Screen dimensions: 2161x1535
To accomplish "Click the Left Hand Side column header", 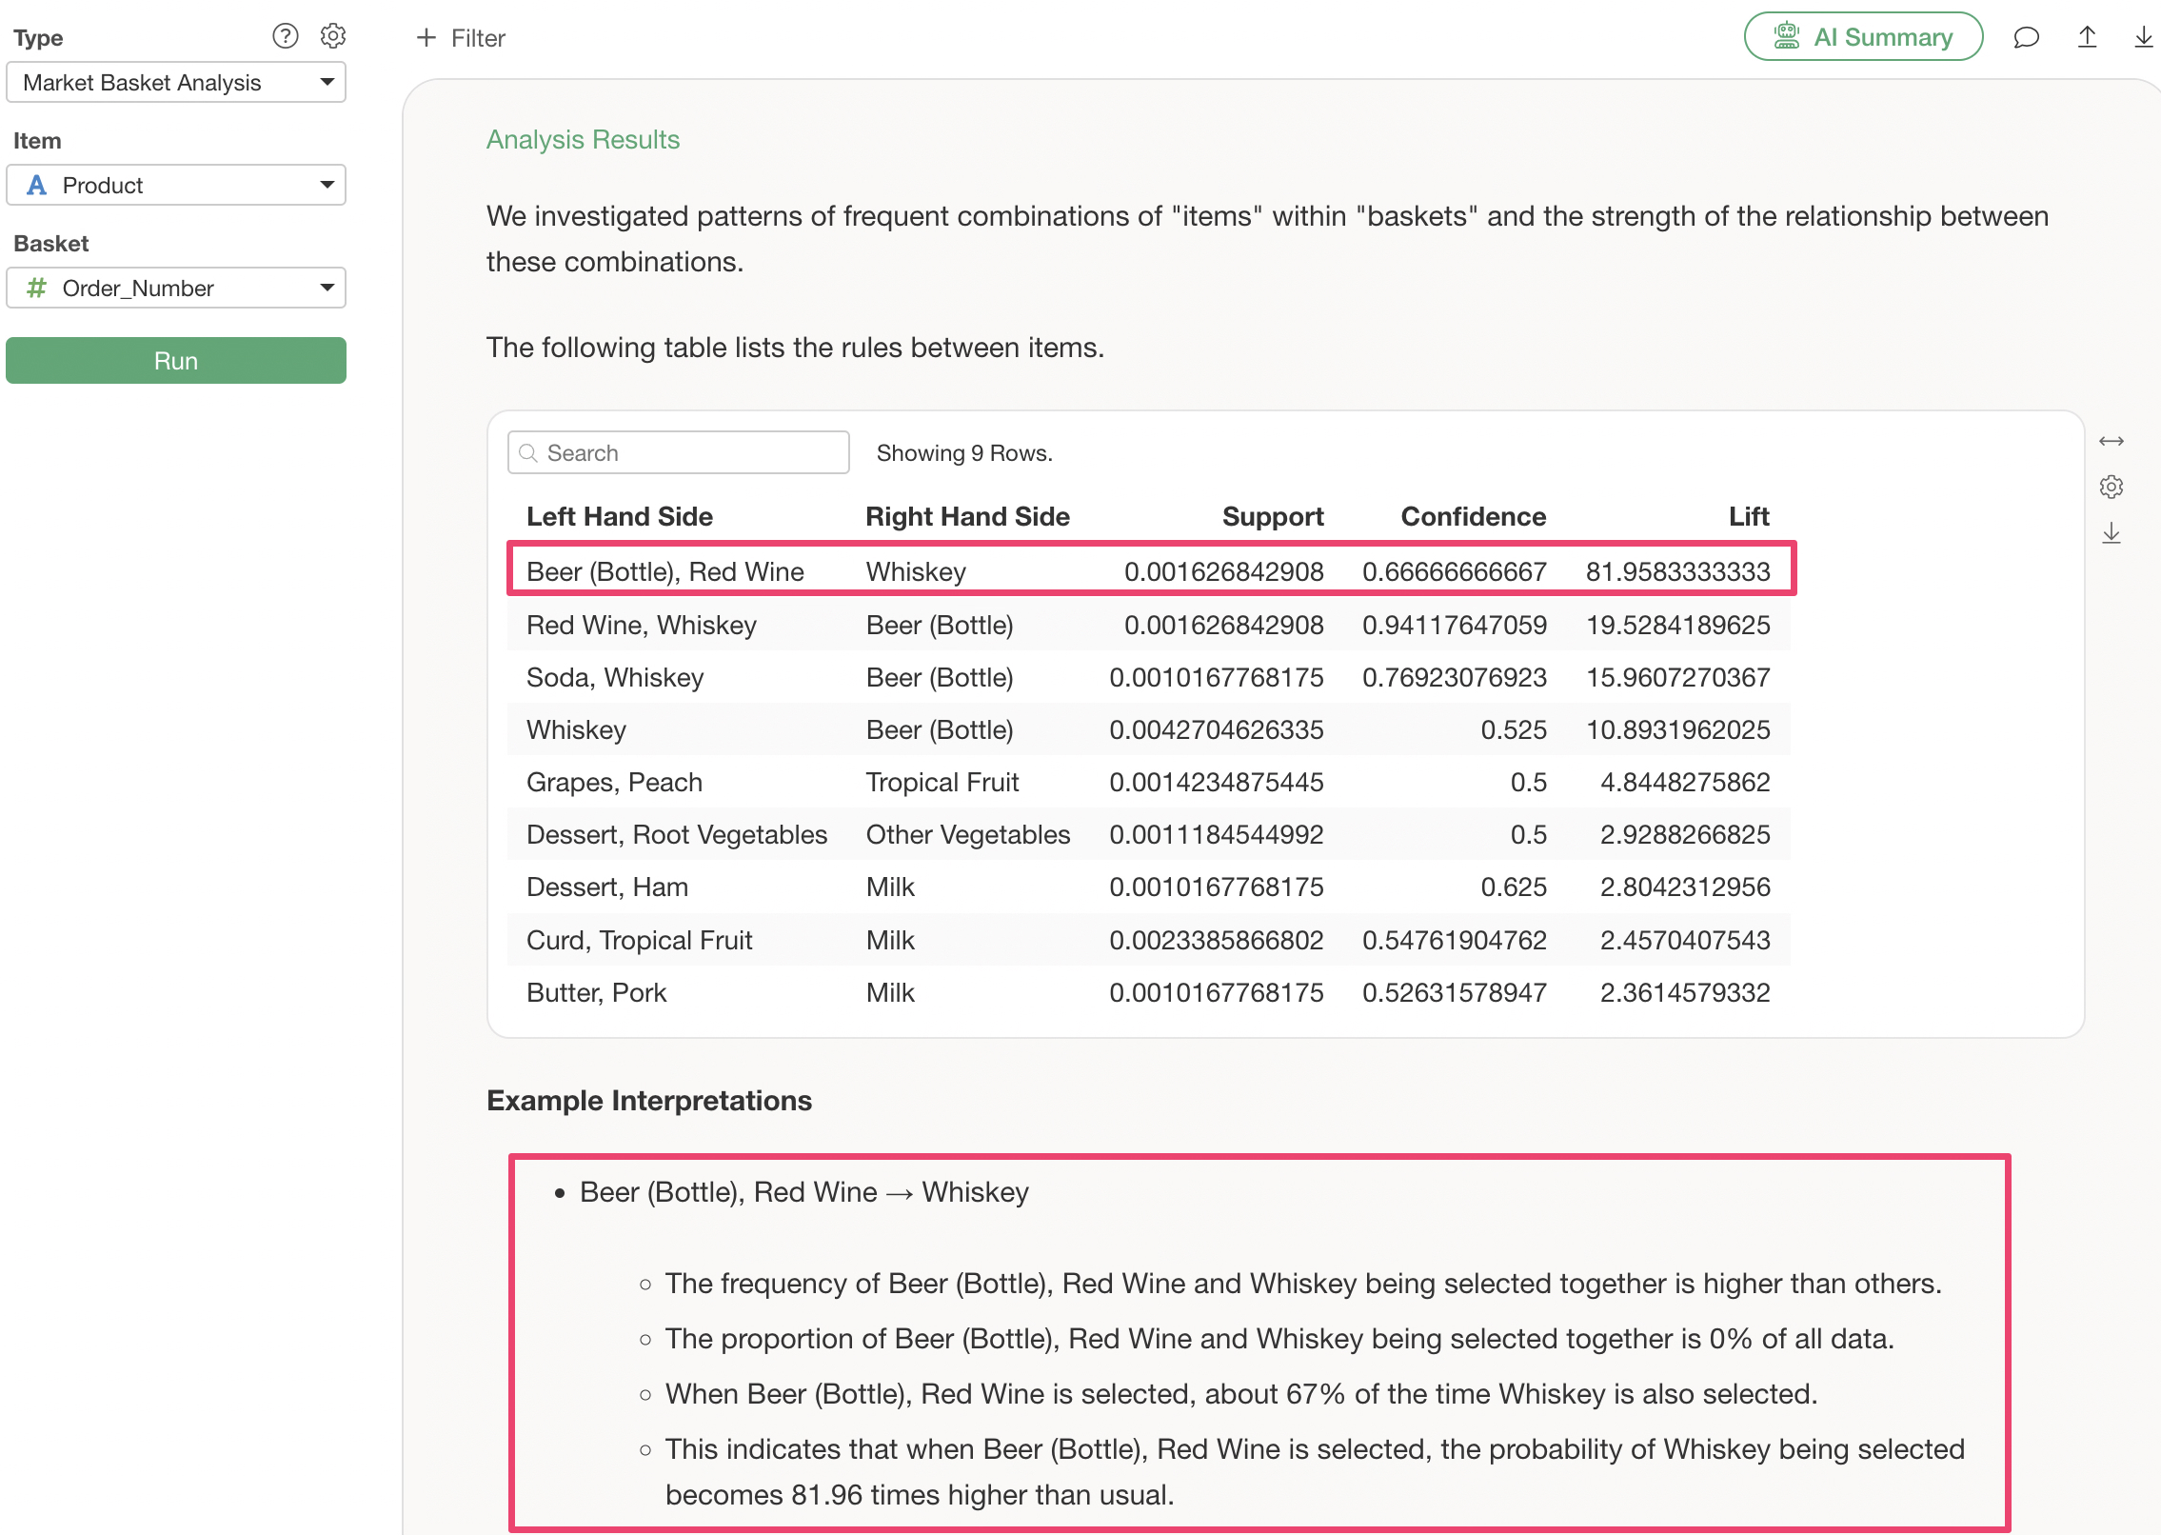I will [619, 516].
